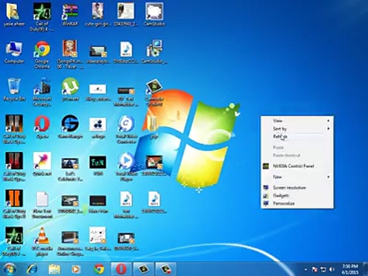368x276 pixels.
Task: Select Screen resolution menu entry
Action: (x=289, y=188)
